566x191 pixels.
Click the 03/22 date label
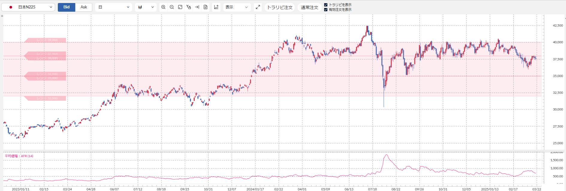pyautogui.click(x=537, y=189)
